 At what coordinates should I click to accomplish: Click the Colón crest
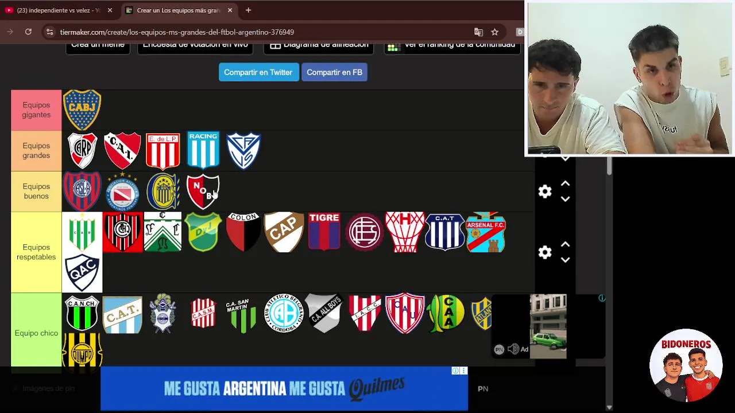click(x=243, y=232)
